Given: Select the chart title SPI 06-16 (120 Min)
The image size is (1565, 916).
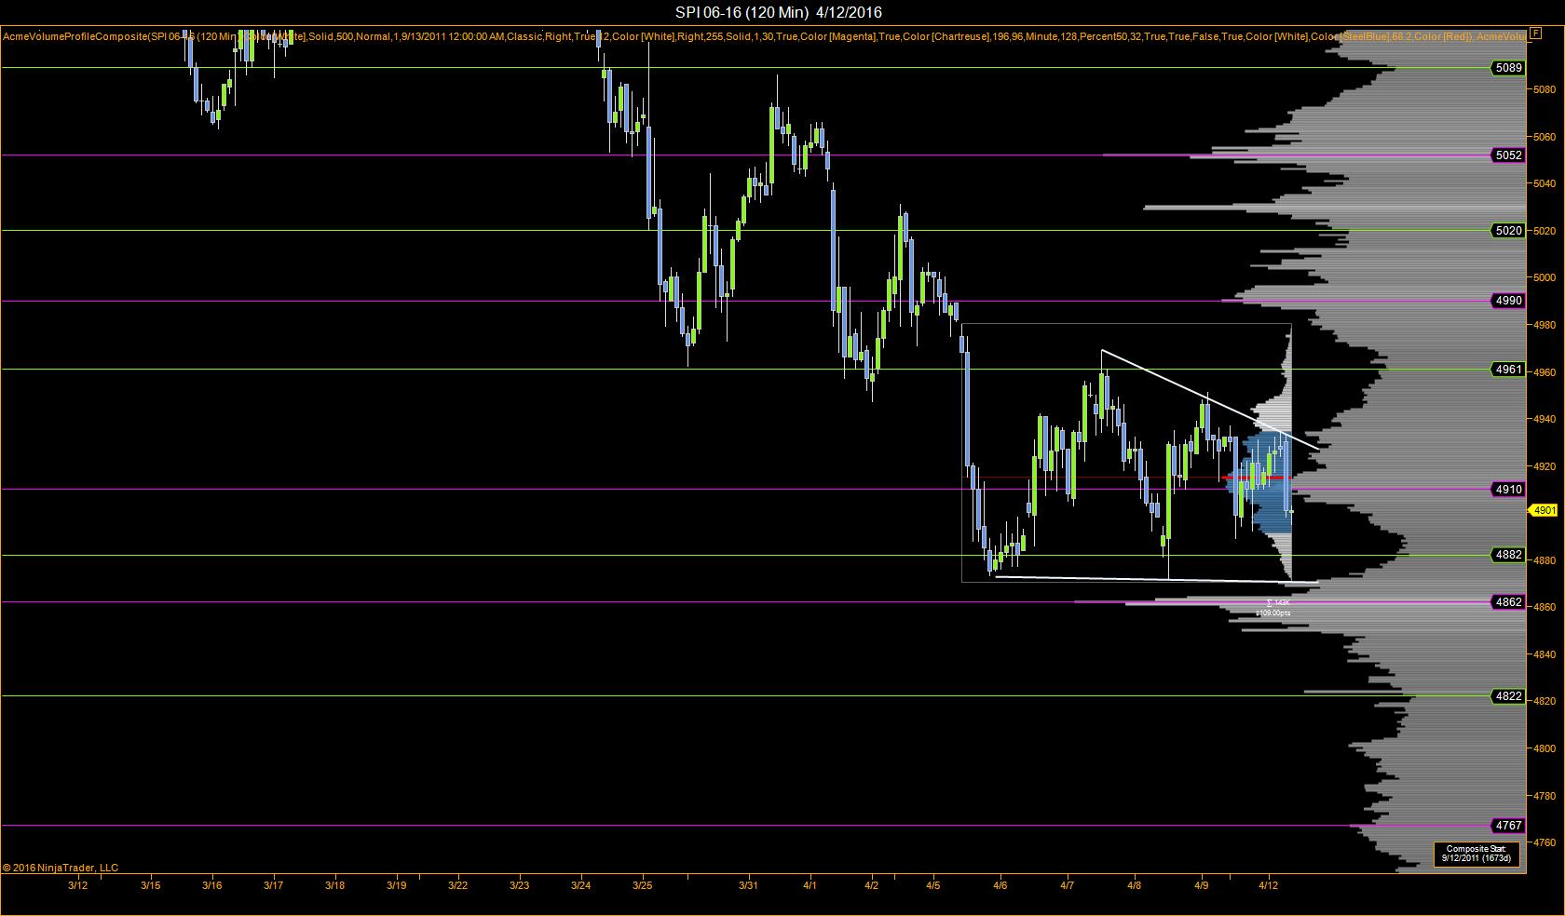Looking at the screenshot, I should click(x=742, y=12).
